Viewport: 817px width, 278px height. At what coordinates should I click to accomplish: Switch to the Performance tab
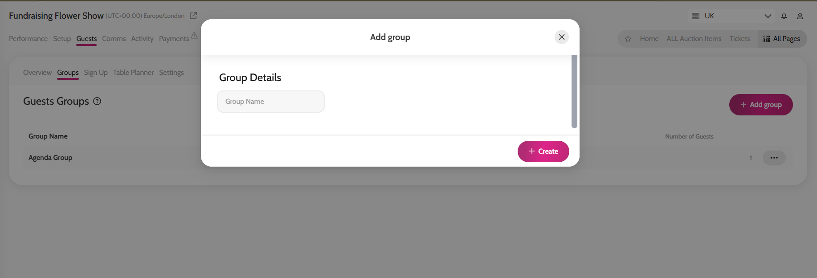tap(28, 39)
